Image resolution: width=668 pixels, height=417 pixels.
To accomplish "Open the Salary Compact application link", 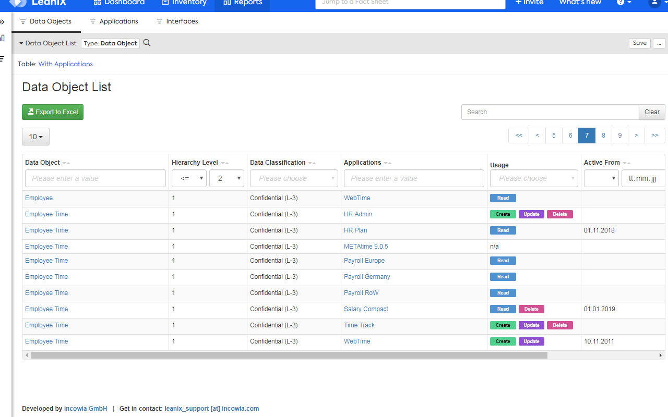I will (x=366, y=309).
